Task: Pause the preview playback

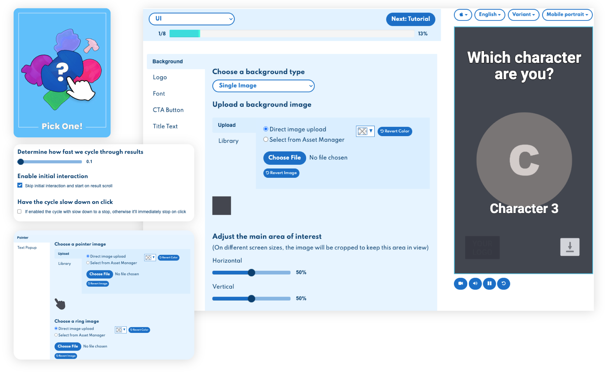Action: (489, 283)
